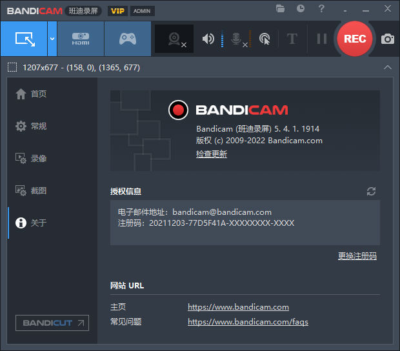Click the 班迪录屏 title label
Screen dimensions: 400x351
(x=83, y=11)
